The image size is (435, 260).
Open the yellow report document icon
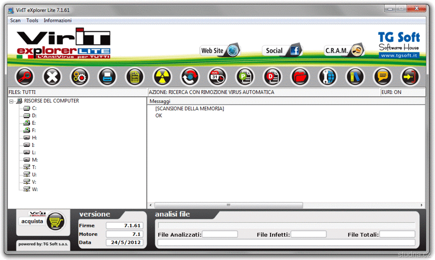135,77
